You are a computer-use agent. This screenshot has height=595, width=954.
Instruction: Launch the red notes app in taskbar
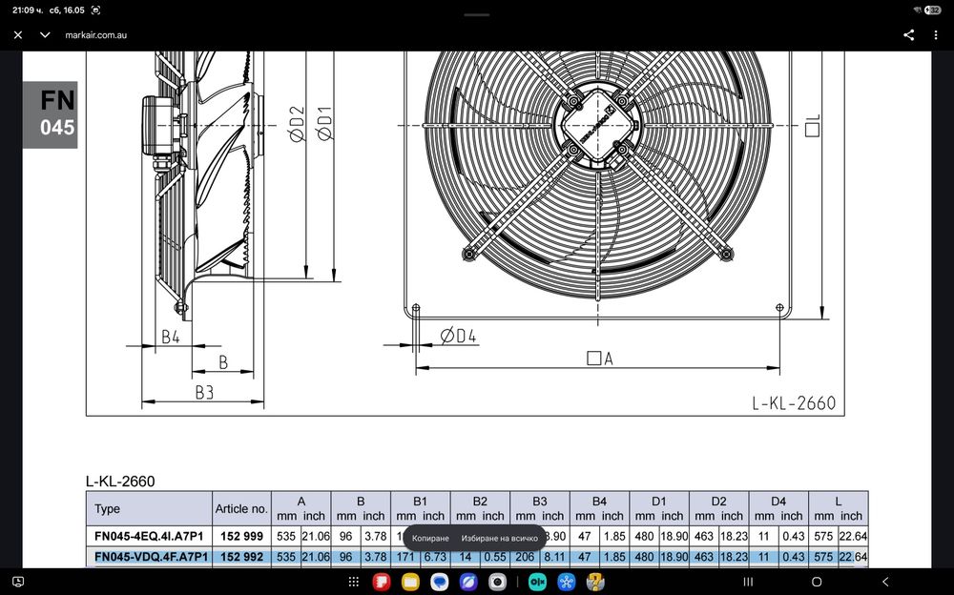(382, 583)
